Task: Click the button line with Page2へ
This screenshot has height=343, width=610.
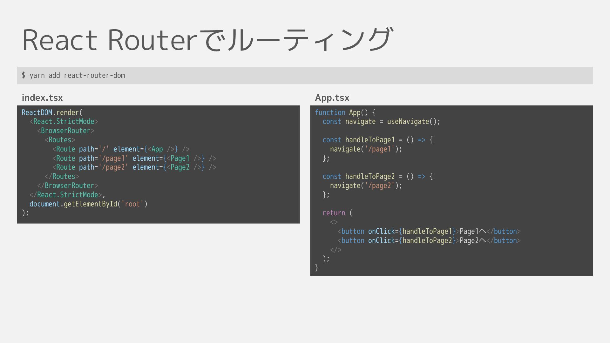Action: (429, 240)
